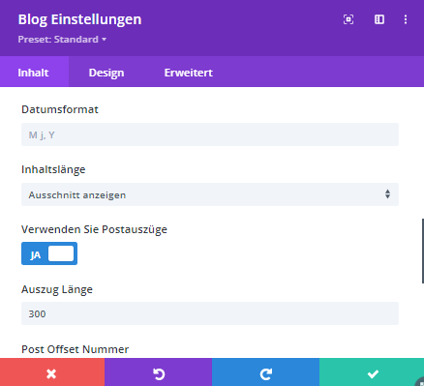Click the Verwenden Sie Postauszüge label

coord(94,229)
